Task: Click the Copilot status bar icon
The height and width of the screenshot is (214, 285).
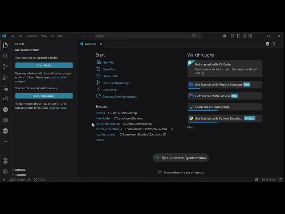Action: (x=256, y=179)
